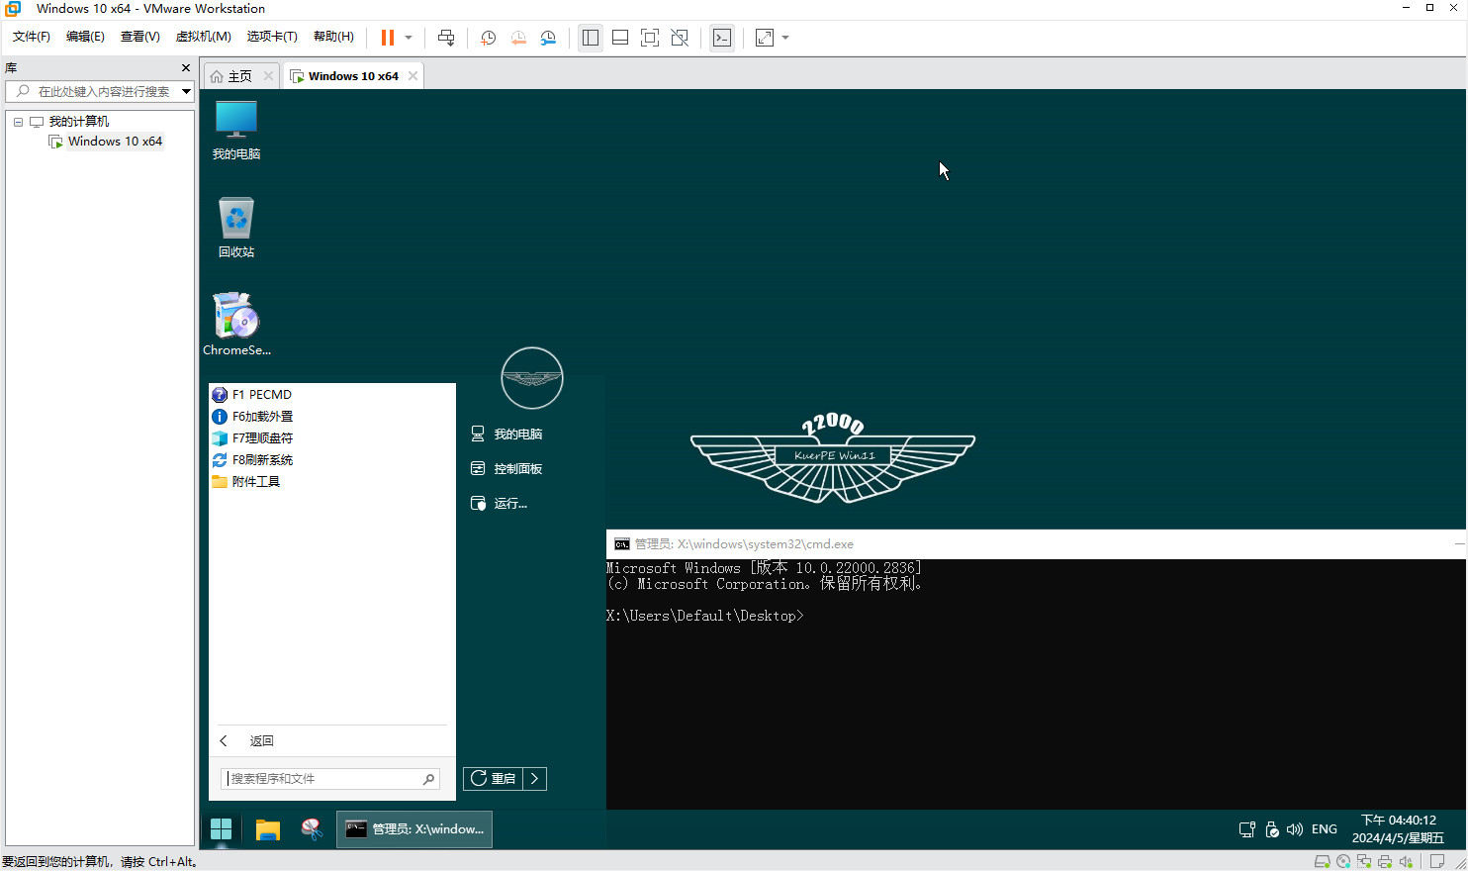Viewport: 1468px width, 871px height.
Task: Click the pinned tool icon next to File Explorer
Action: 312,829
